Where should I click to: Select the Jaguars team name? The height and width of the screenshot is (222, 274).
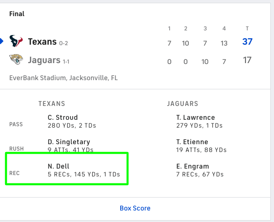click(44, 60)
